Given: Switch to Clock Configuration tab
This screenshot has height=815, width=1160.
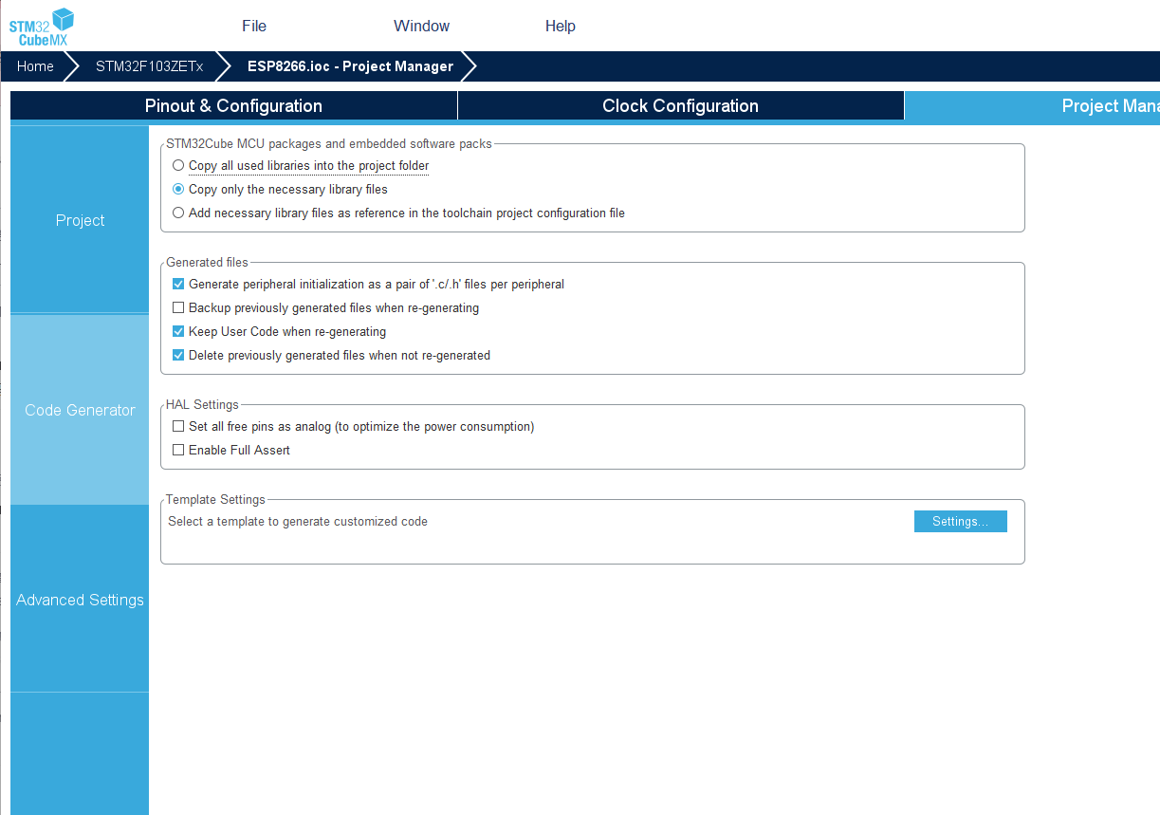Looking at the screenshot, I should (x=680, y=105).
